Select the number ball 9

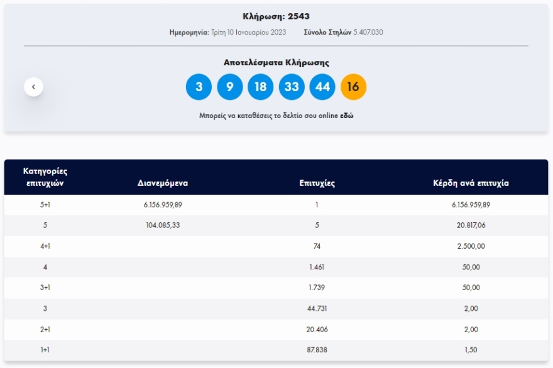[231, 87]
